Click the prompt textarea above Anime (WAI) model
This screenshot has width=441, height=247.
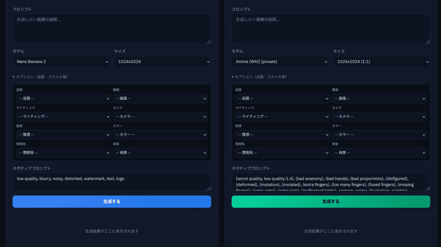330,29
